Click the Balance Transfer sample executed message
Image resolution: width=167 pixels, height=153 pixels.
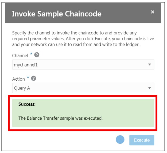tap(60, 118)
